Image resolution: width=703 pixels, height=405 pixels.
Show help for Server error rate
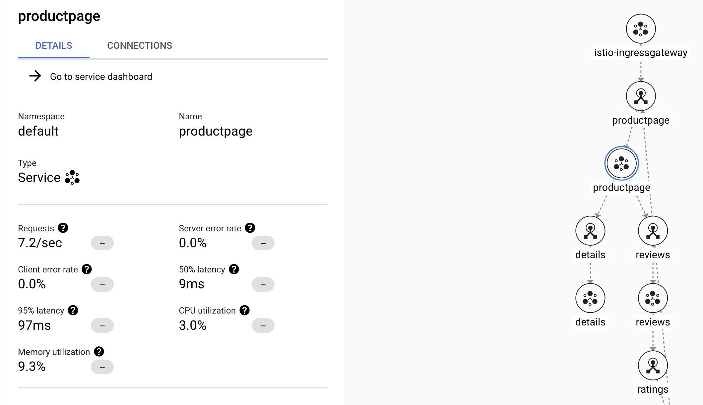[250, 228]
